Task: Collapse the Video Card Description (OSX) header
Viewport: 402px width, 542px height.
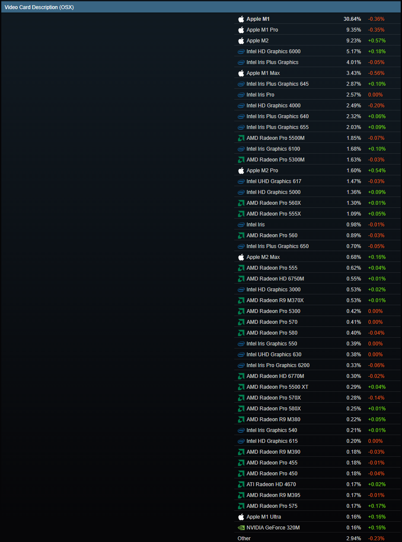Action: [201, 7]
